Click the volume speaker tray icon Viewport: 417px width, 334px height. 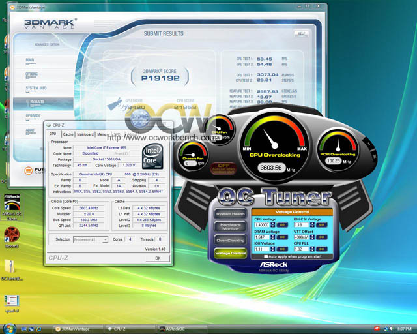391,329
